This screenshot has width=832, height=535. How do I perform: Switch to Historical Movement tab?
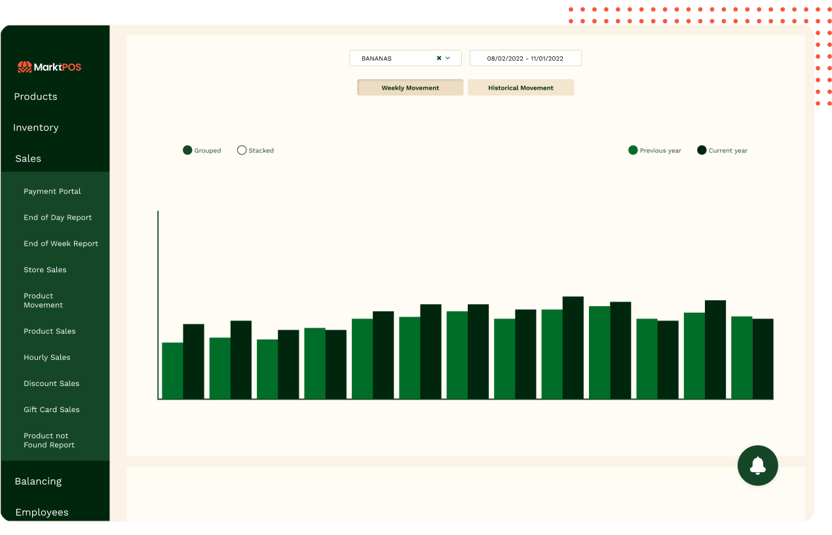coord(521,88)
